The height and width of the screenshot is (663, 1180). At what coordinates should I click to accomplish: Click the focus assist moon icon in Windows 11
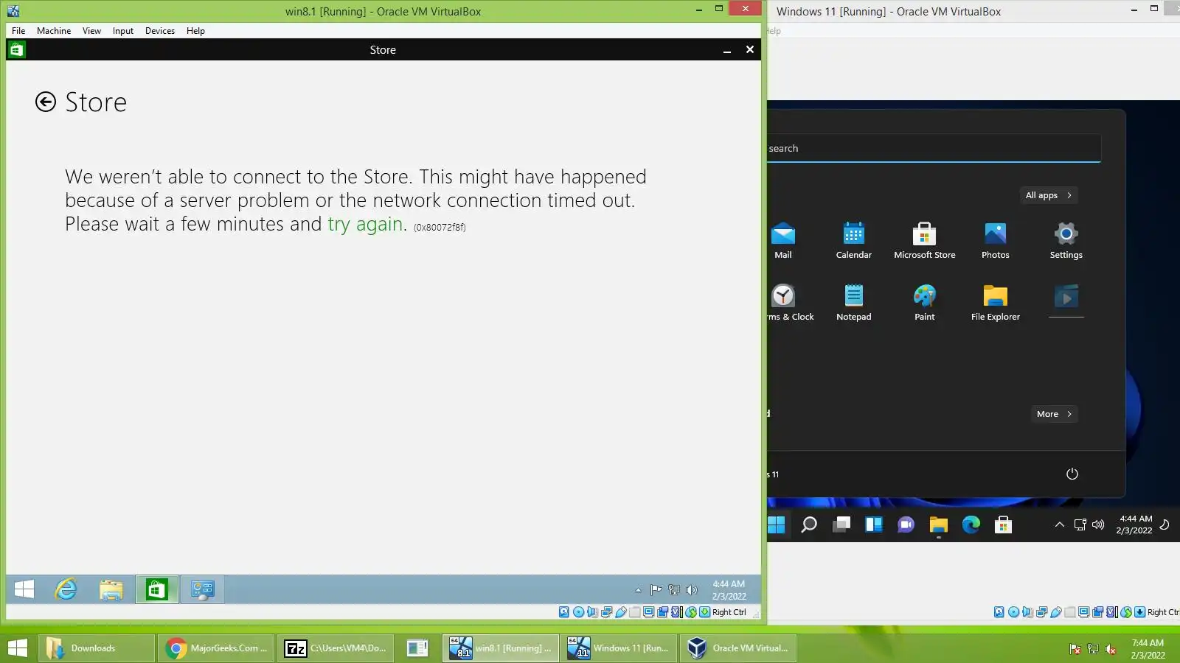(1165, 525)
